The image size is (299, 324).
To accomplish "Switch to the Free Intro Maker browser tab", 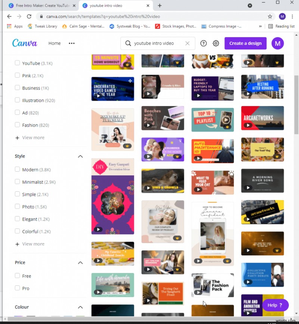I will pyautogui.click(x=41, y=6).
